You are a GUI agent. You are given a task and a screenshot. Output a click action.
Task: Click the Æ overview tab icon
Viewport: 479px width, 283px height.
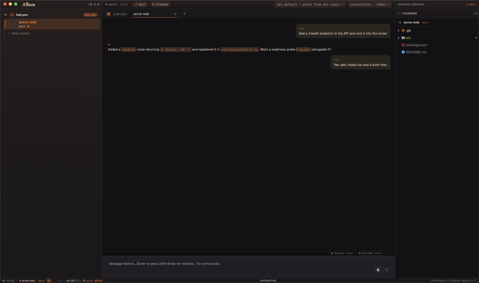coord(108,14)
